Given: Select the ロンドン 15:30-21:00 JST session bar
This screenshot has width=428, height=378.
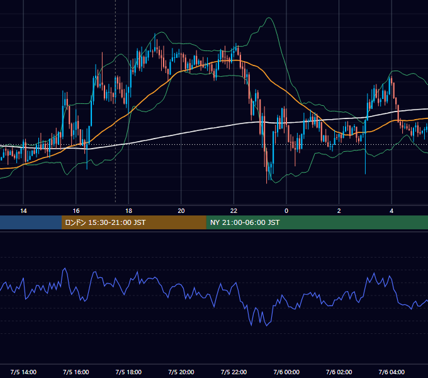Looking at the screenshot, I should 133,222.
